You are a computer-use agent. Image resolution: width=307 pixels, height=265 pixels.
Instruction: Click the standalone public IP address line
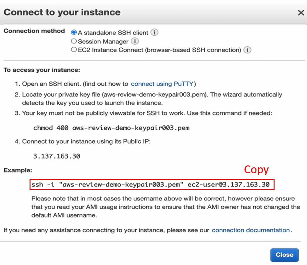tap(56, 156)
